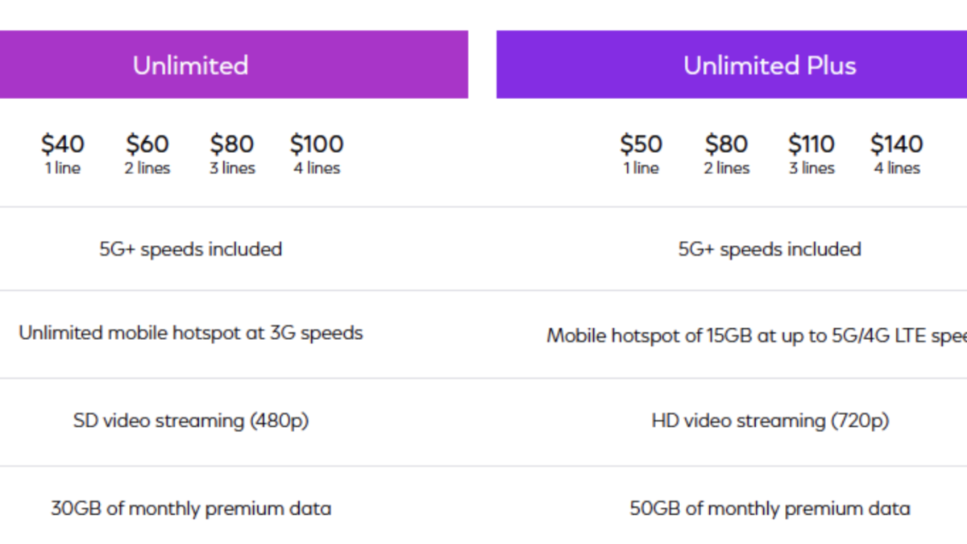Pick the $80 3 lines Unlimited option
Viewport: 967px width, 544px height.
pyautogui.click(x=232, y=145)
